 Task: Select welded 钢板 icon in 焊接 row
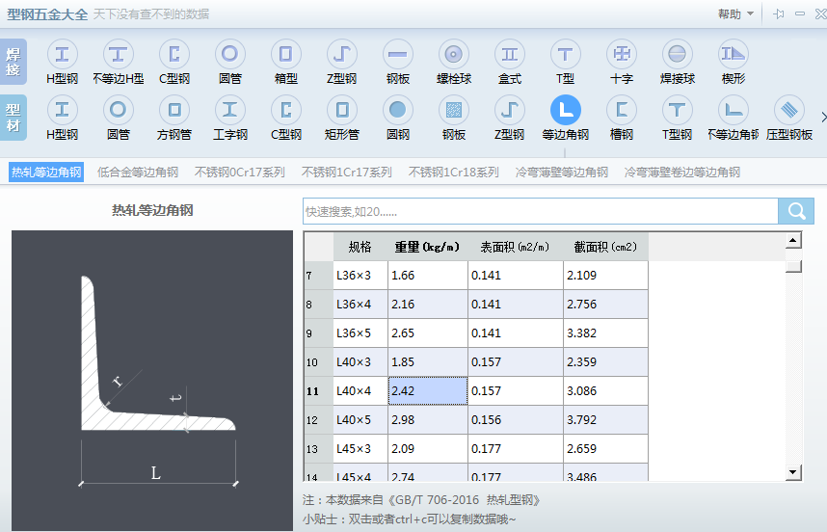[x=398, y=54]
